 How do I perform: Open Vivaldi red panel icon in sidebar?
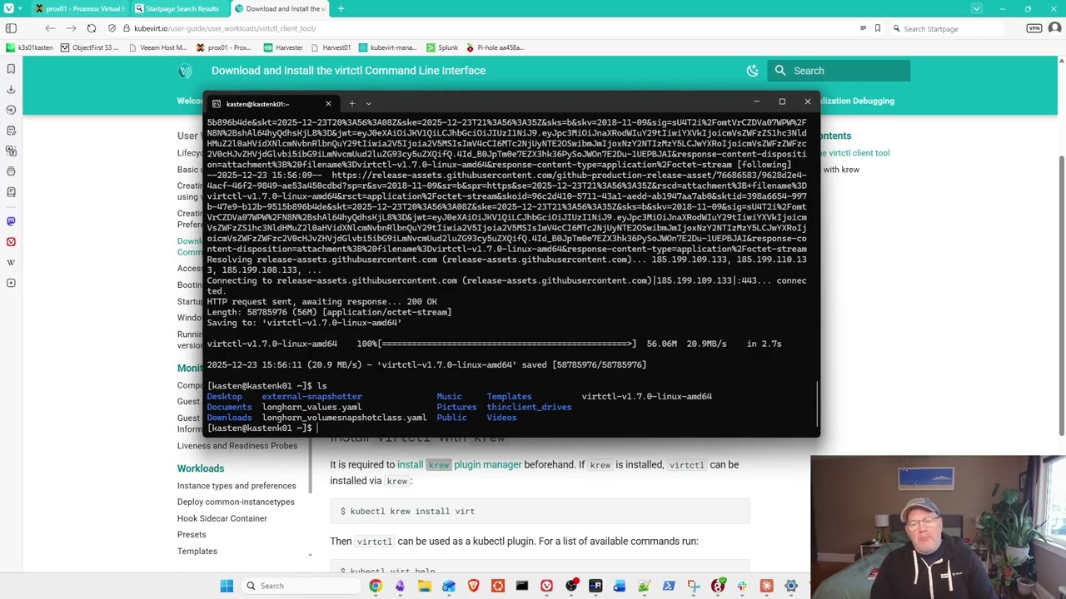(x=11, y=242)
